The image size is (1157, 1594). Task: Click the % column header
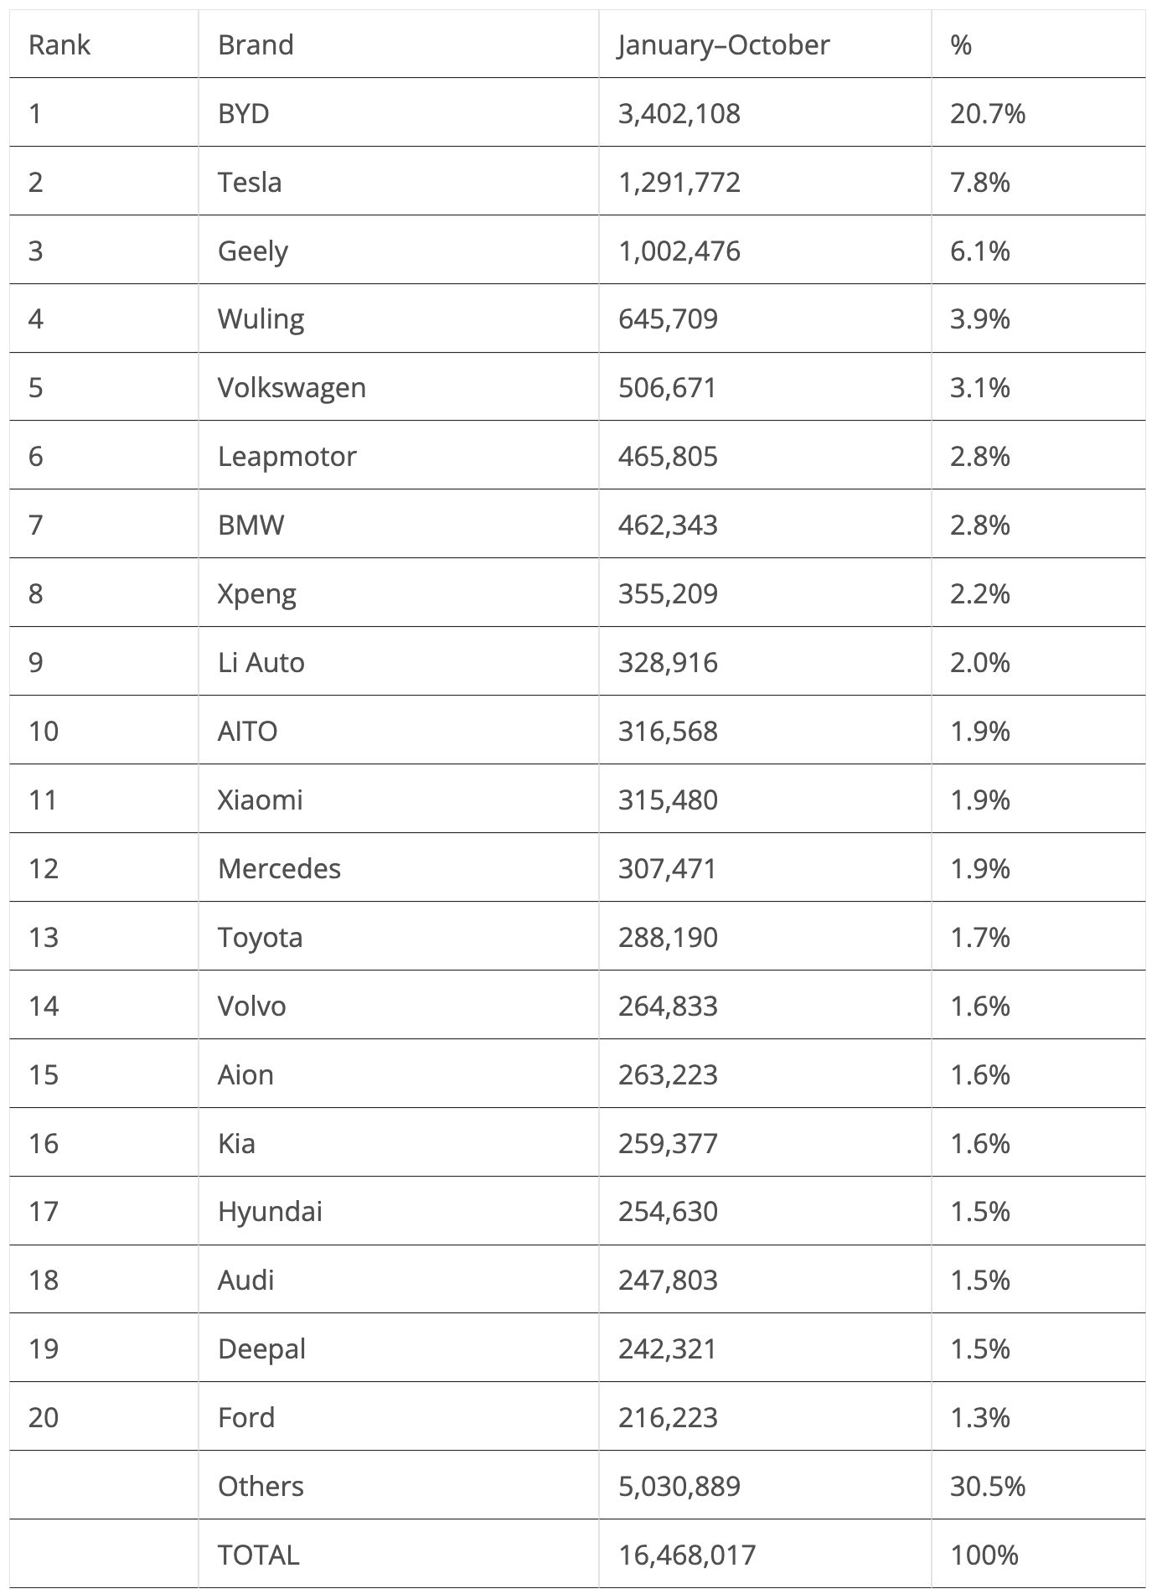961,44
